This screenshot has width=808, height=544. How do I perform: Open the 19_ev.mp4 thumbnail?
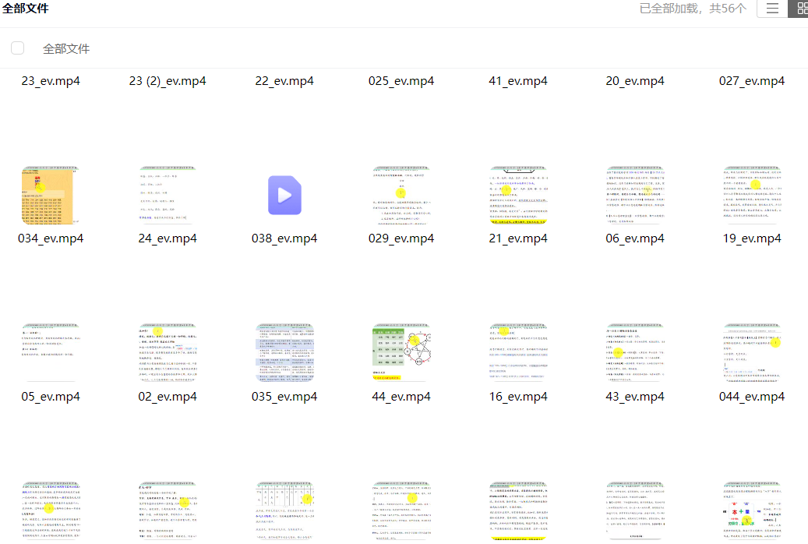752,195
